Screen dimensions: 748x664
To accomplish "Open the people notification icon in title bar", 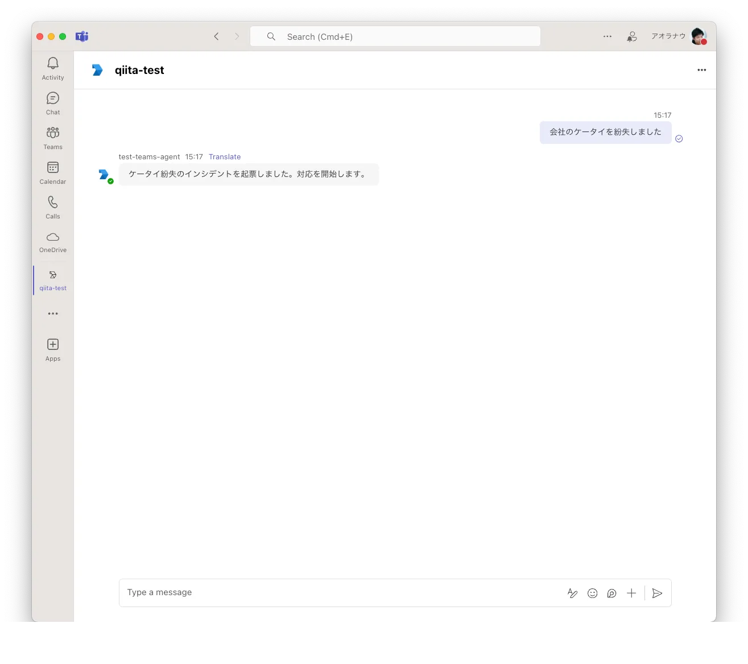I will click(x=631, y=36).
